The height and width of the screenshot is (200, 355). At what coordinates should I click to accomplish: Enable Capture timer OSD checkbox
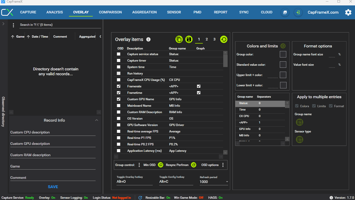(x=119, y=61)
